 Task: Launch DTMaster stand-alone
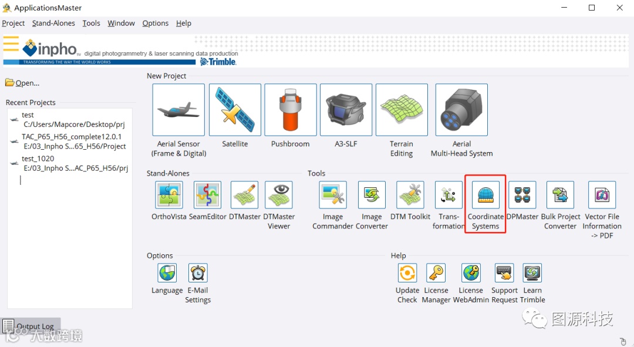point(244,195)
